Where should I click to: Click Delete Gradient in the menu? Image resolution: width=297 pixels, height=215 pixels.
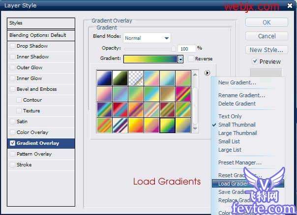(x=237, y=104)
